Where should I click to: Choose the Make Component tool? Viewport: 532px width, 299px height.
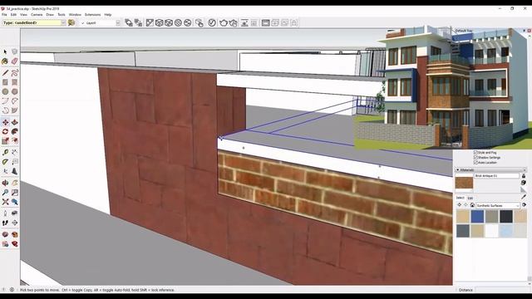click(15, 51)
